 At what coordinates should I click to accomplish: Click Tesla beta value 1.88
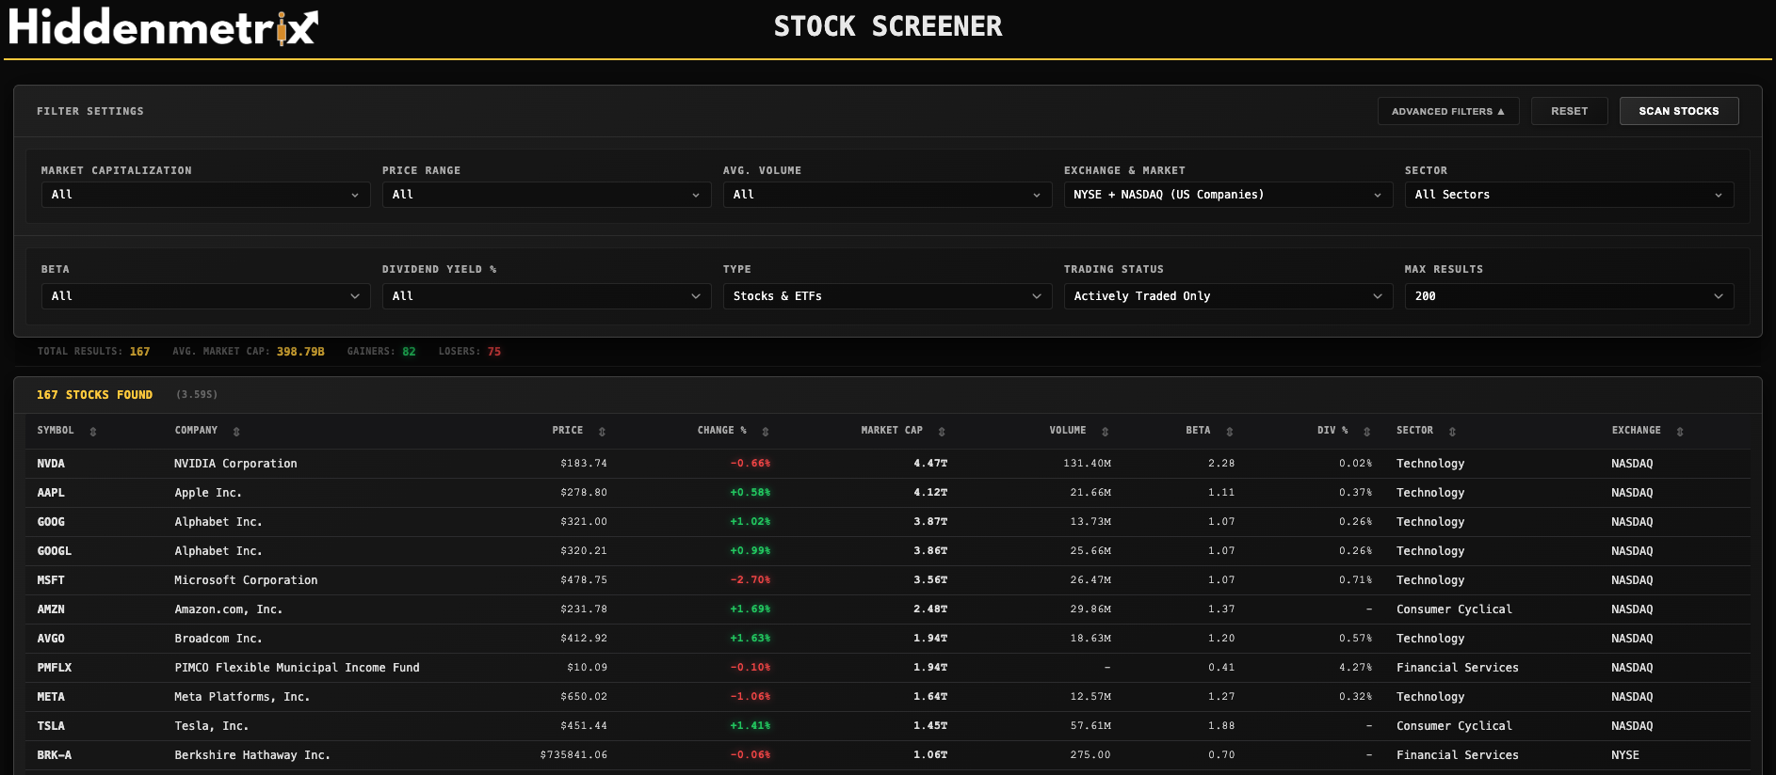[1221, 726]
